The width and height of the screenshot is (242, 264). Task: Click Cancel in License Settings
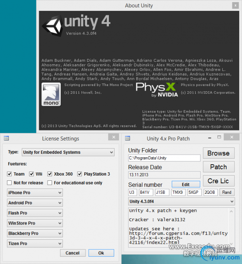coord(73,253)
